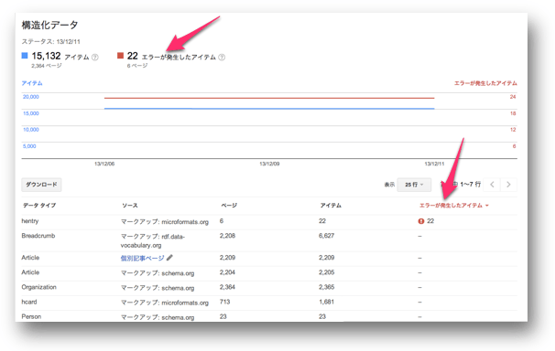Image resolution: width=555 pixels, height=351 pixels.
Task: Click red エラーが発生したアイテム chart axis label
Action: pos(485,83)
